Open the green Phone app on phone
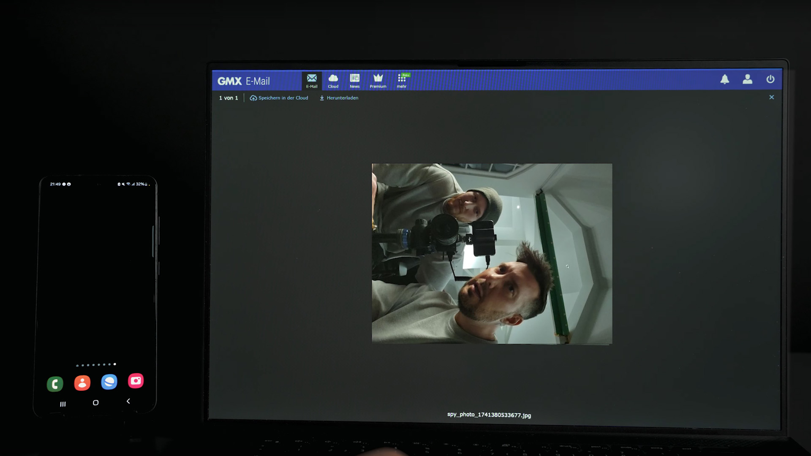The image size is (811, 456). coord(55,383)
